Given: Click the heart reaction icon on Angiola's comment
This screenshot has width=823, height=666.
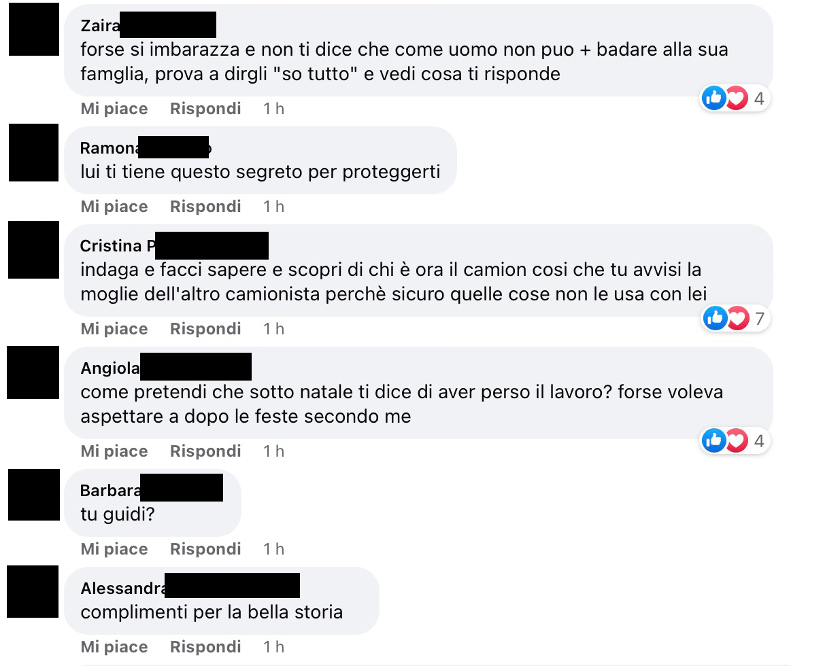Looking at the screenshot, I should [x=736, y=440].
